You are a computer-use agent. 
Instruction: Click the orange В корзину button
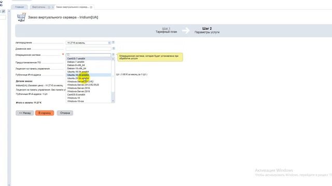click(45, 113)
